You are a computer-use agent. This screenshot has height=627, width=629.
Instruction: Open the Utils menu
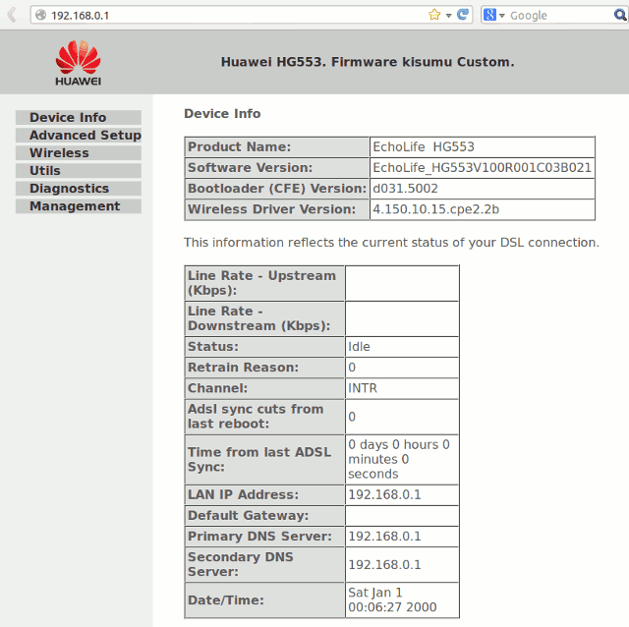pyautogui.click(x=79, y=170)
